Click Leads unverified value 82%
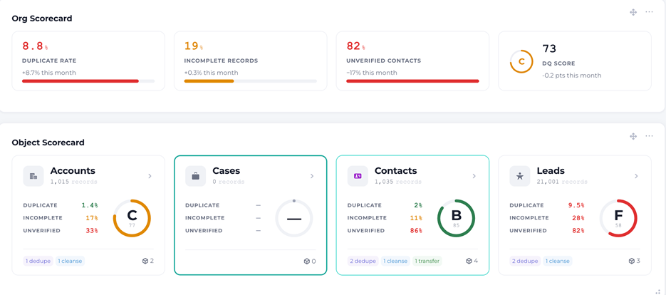The height and width of the screenshot is (295, 666). 578,231
